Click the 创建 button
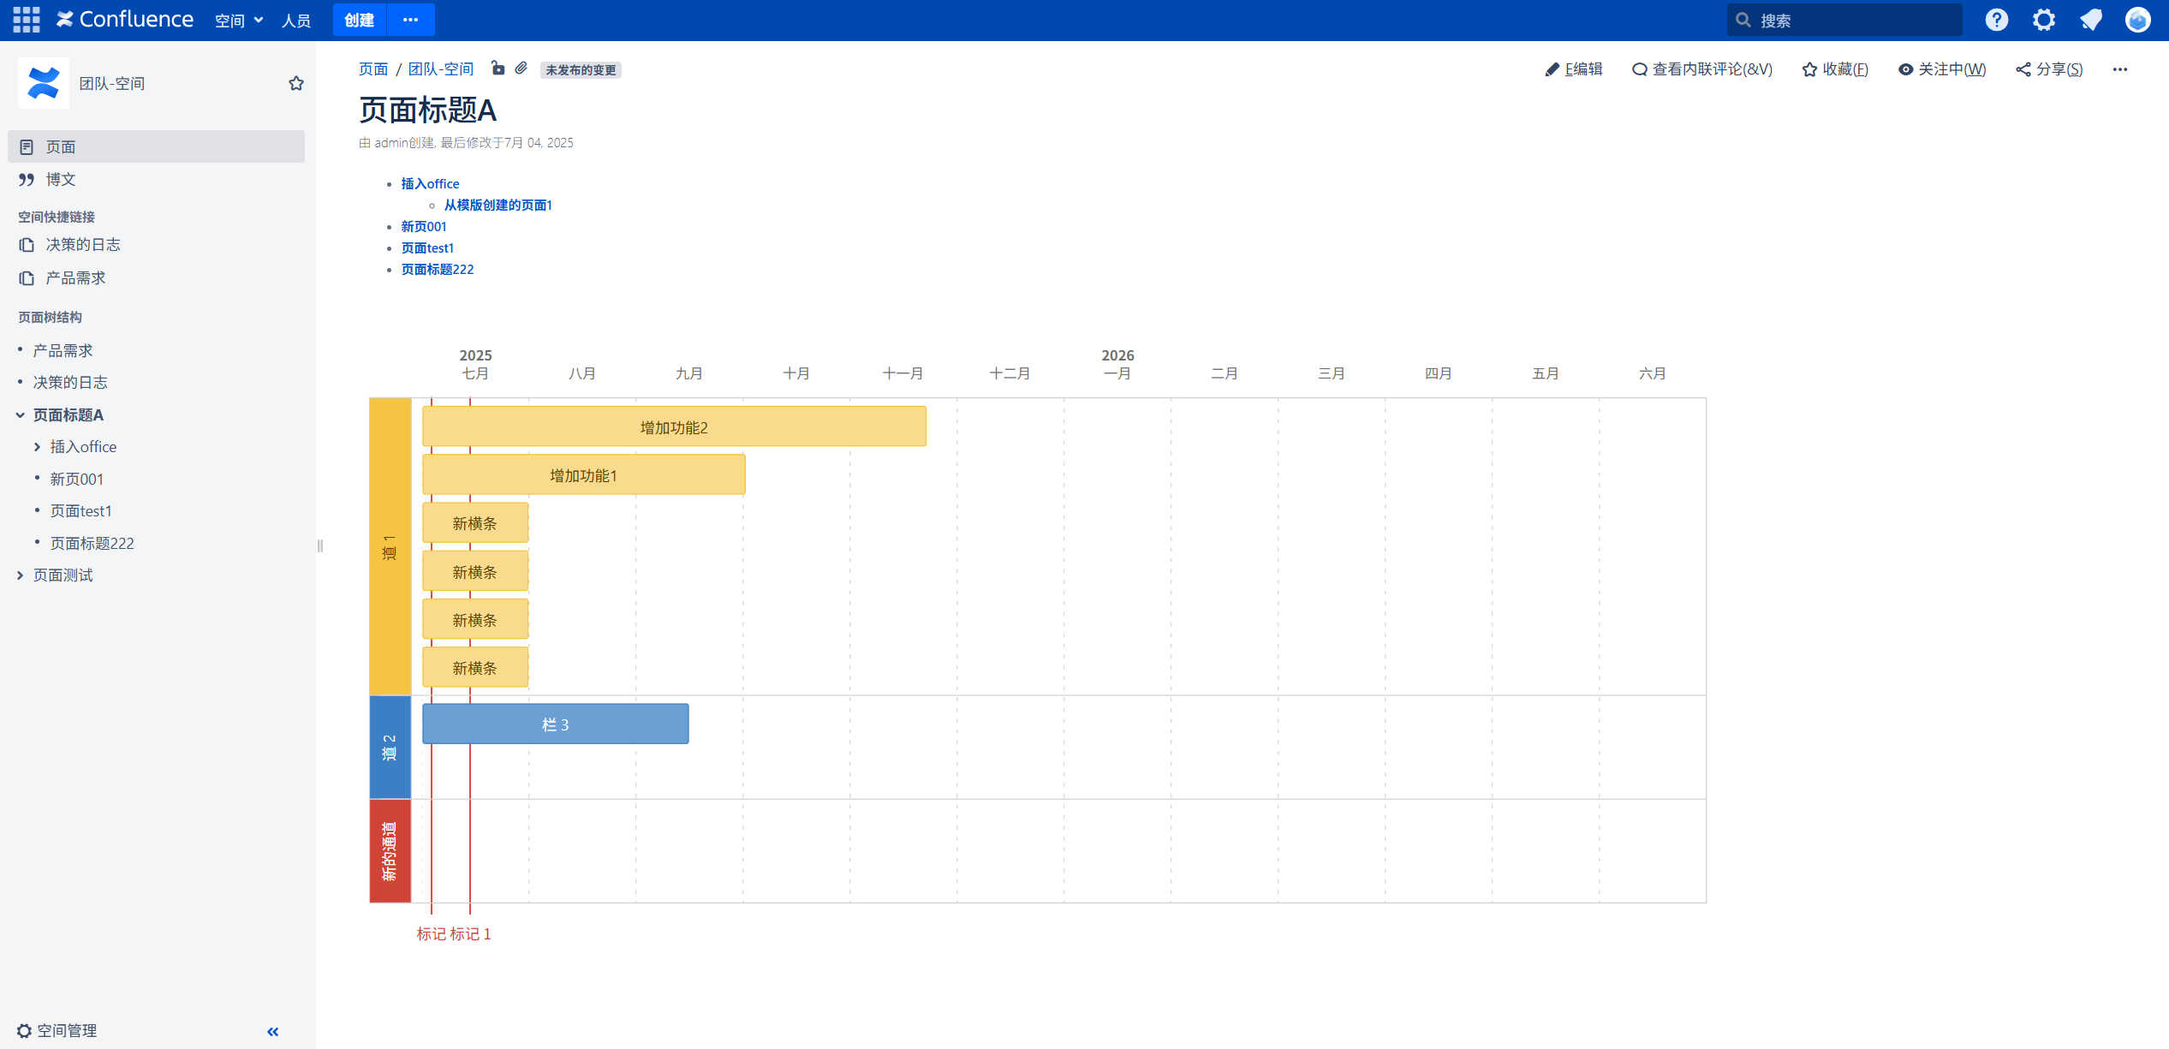Screen dimensions: 2169x1049 click(x=359, y=20)
